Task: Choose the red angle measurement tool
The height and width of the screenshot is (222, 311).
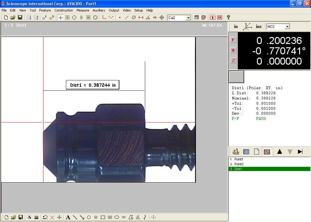Action: (x=148, y=17)
